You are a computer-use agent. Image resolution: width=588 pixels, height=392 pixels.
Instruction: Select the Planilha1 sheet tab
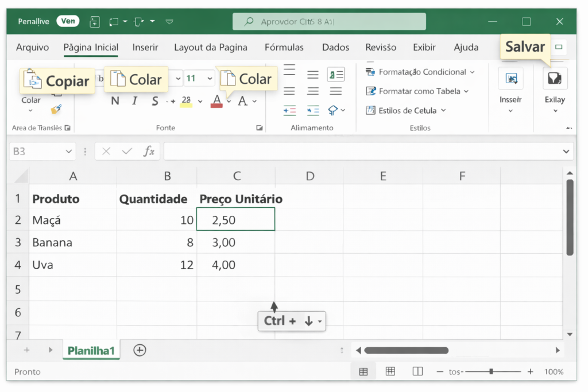(91, 351)
